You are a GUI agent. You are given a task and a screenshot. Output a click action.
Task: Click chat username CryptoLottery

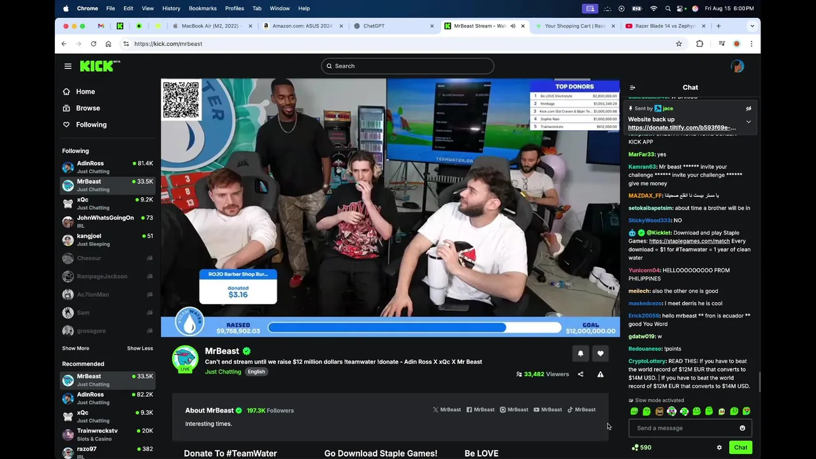pyautogui.click(x=647, y=361)
